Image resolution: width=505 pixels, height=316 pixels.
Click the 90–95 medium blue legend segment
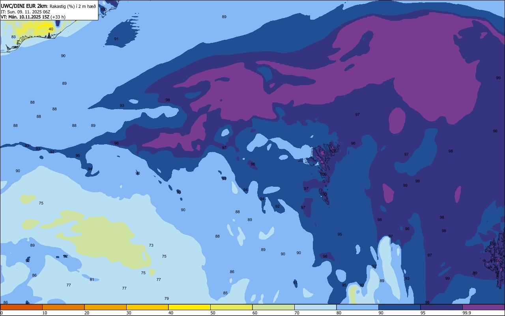coord(399,307)
